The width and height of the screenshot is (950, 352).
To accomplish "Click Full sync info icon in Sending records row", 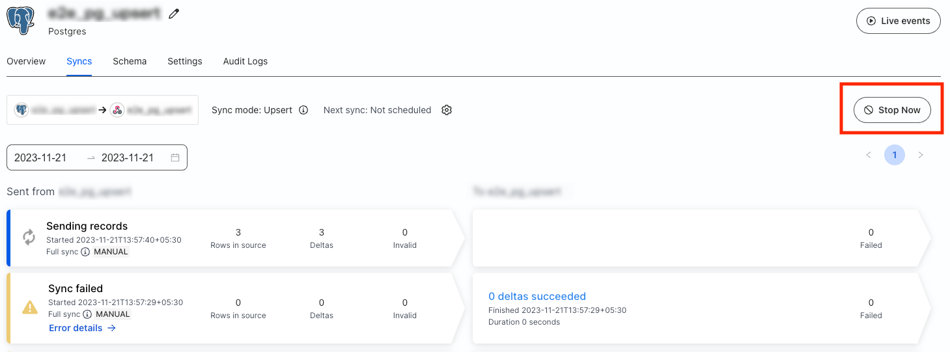I will pos(85,252).
